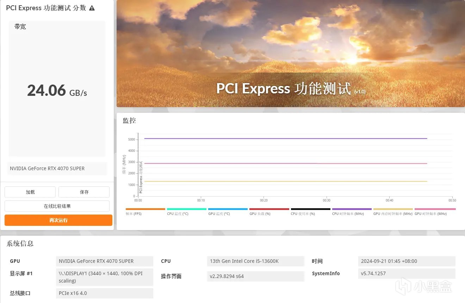Click the 显示屏 #1 label

point(21,273)
